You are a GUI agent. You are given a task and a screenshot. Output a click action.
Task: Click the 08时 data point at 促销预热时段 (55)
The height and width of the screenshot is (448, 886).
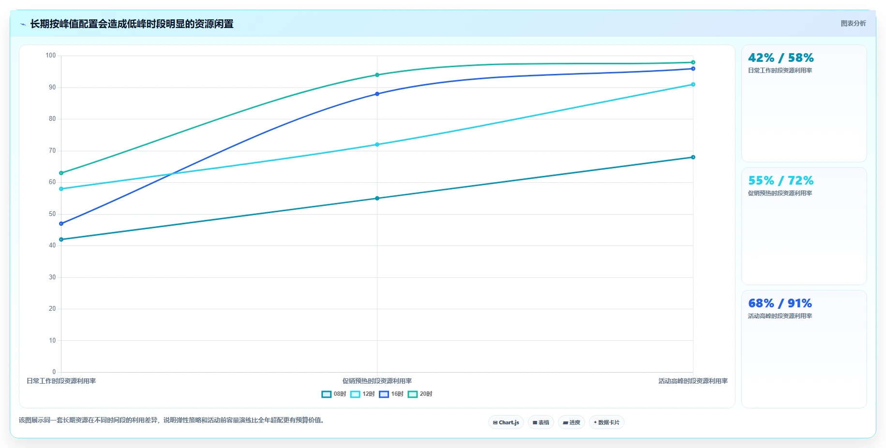pyautogui.click(x=377, y=198)
